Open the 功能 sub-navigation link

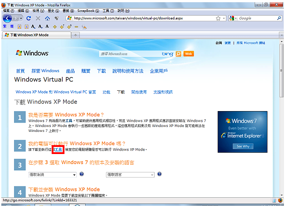106,92
